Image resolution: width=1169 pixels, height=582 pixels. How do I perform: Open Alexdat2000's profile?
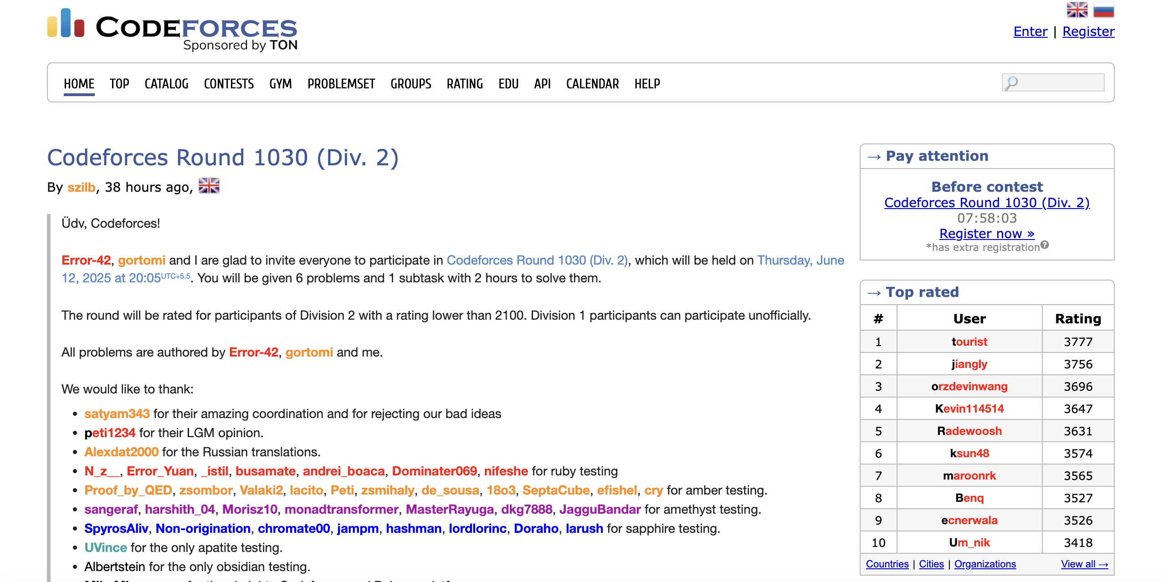click(x=121, y=452)
